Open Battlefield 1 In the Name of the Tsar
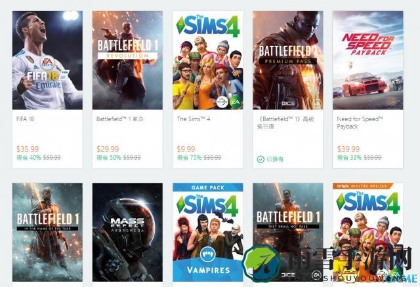 pos(47,232)
